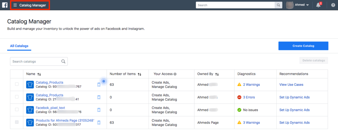338x135 pixels.
Task: Check the box for Products for Ahmeds Page
Action: coord(17,122)
